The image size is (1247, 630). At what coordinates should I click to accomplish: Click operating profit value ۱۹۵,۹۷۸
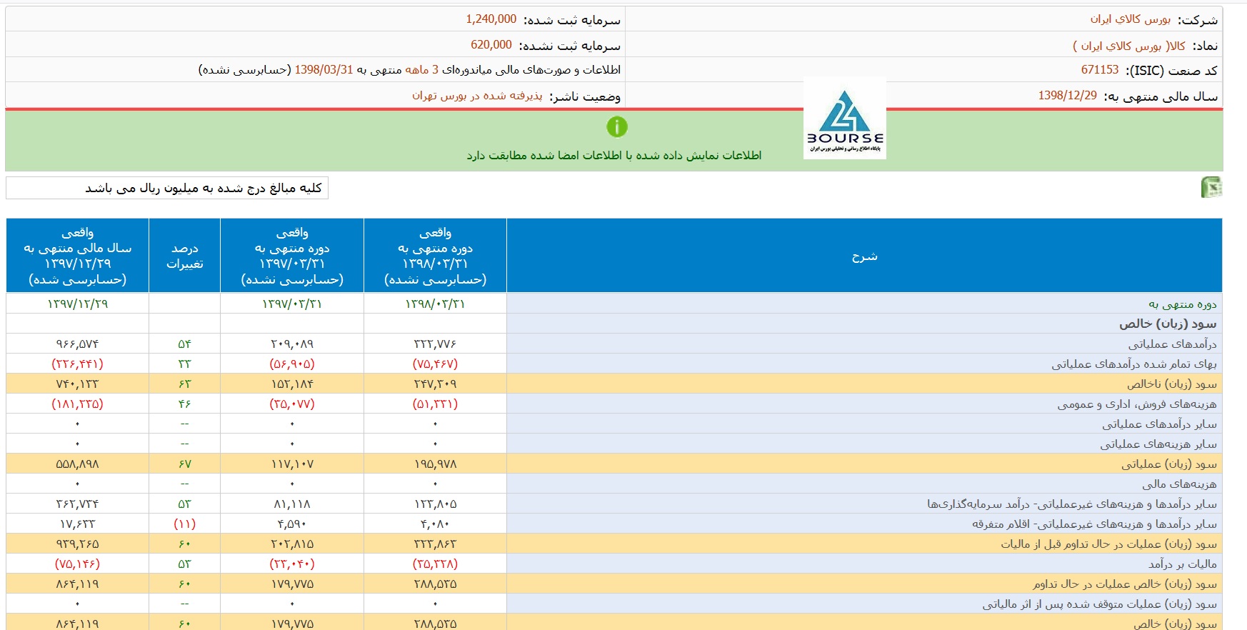pyautogui.click(x=435, y=464)
